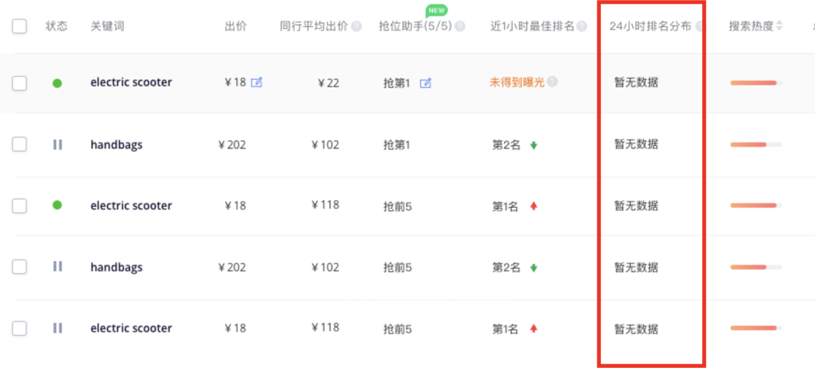Click pause status icon in first handbags row
The image size is (815, 368).
57,145
